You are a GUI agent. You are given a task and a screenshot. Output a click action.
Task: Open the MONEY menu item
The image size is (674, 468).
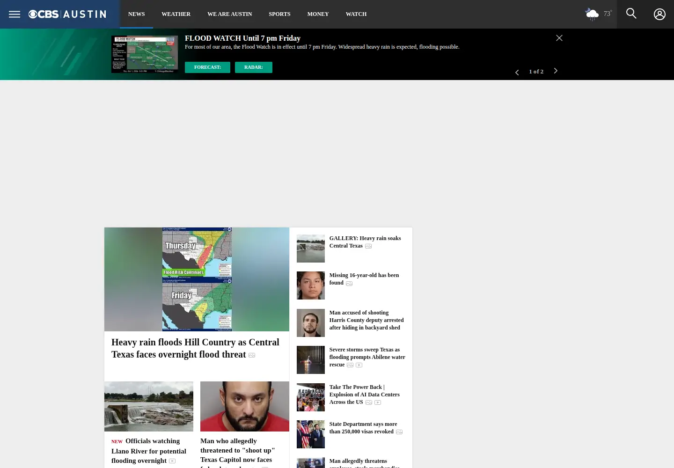[x=318, y=14]
